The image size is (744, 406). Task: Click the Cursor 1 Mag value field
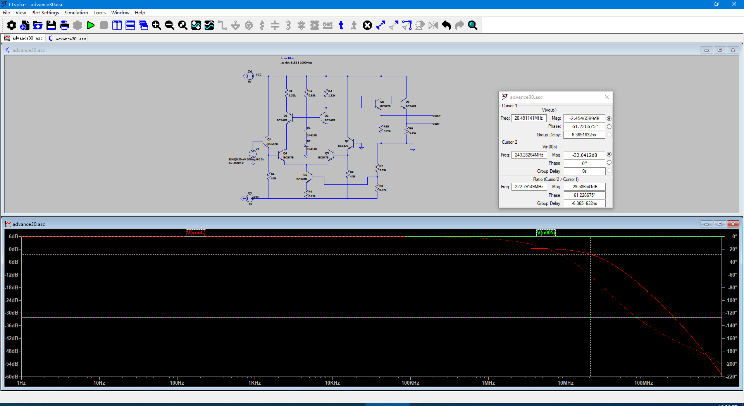[584, 119]
